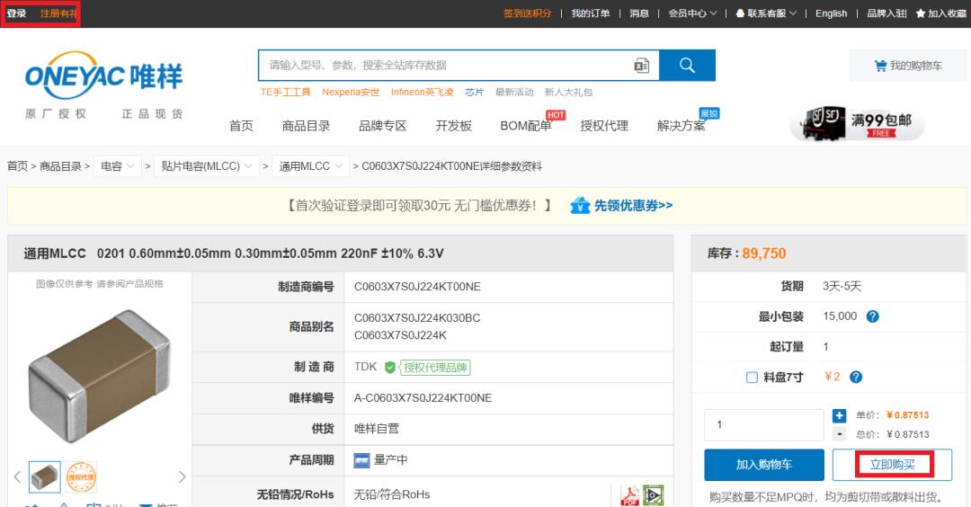Click the purchase quantity input field

[x=764, y=424]
